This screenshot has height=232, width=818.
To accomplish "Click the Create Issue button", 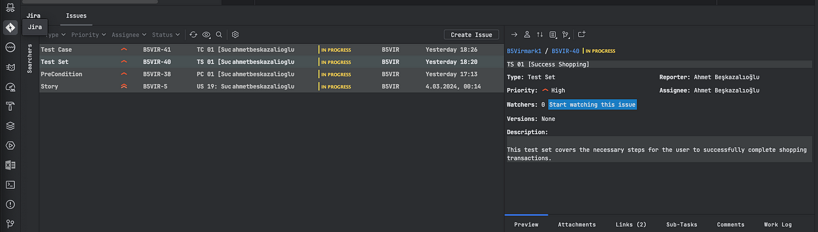I will pos(472,35).
